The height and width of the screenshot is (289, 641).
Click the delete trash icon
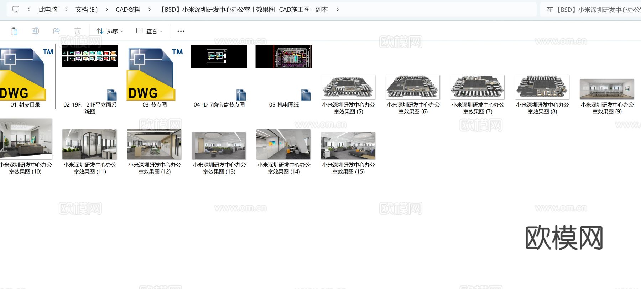click(78, 31)
